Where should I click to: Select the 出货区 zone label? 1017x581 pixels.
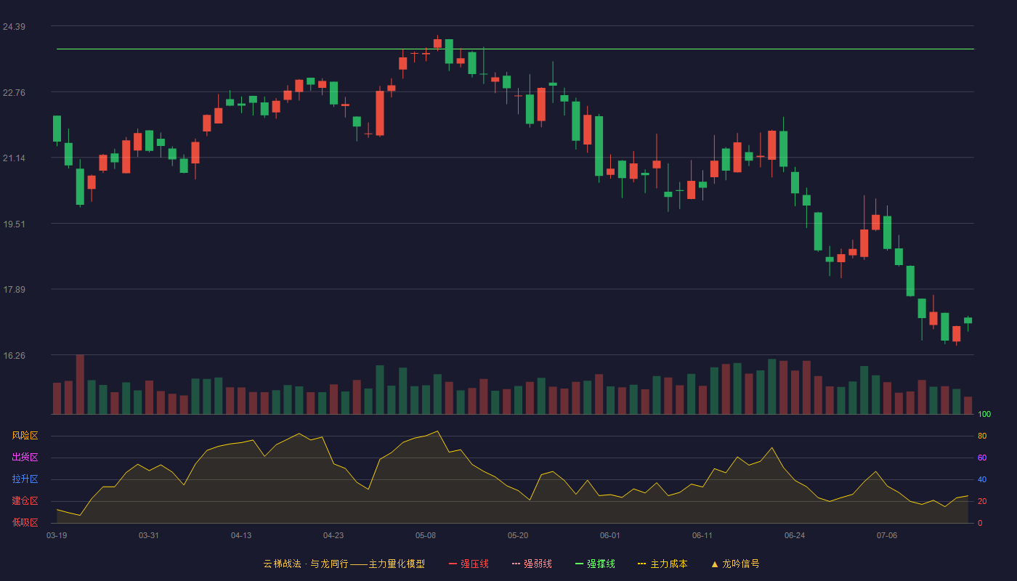tap(25, 458)
